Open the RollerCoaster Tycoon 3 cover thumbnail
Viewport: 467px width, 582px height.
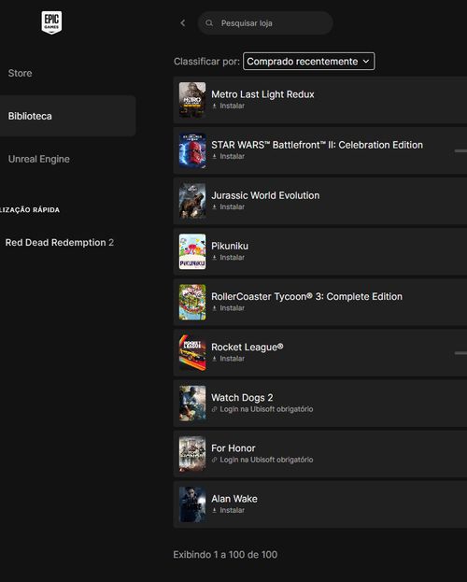(x=192, y=302)
